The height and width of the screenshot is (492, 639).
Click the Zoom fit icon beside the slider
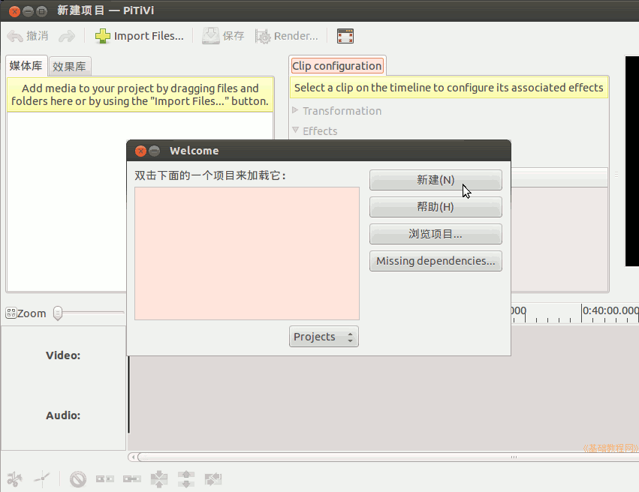click(x=11, y=313)
